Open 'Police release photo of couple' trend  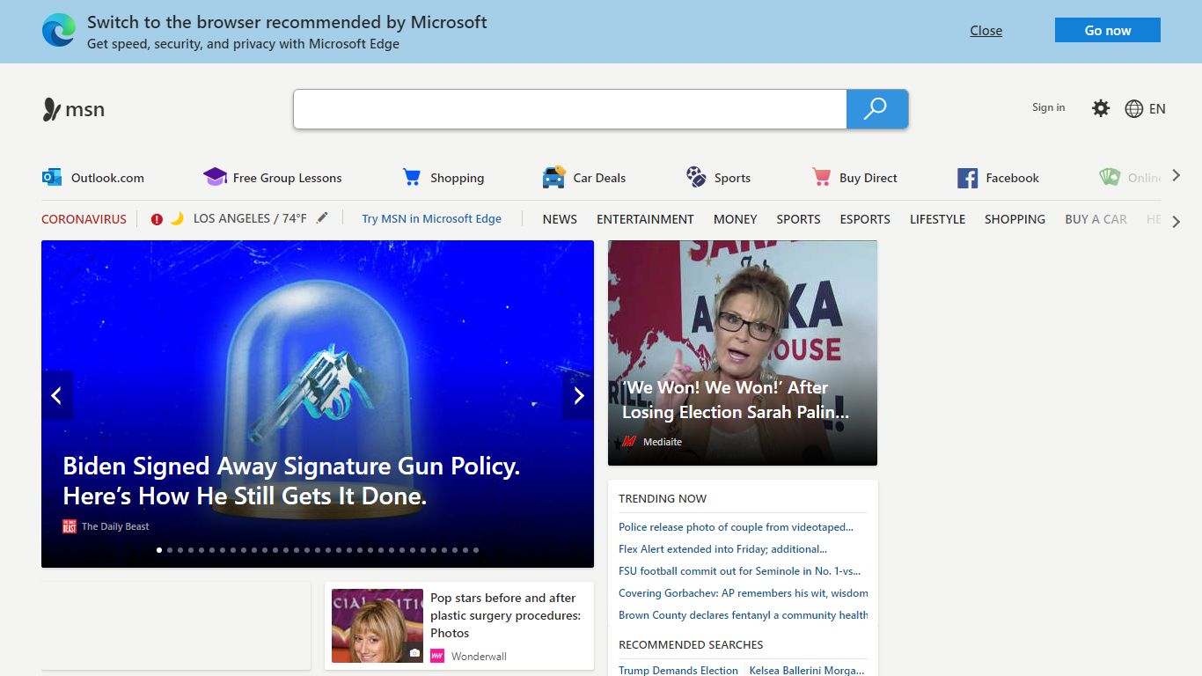[736, 527]
